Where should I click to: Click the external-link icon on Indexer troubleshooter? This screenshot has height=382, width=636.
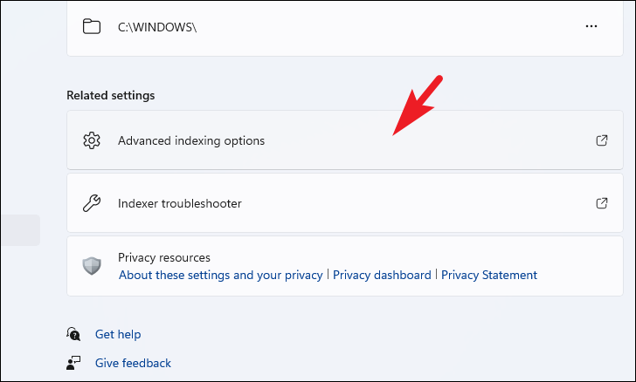[x=602, y=203]
